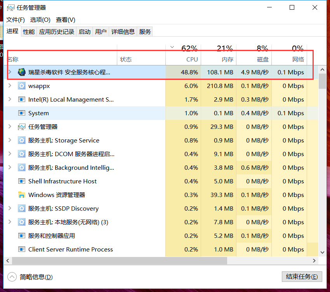Click the horizontal scrollbar left arrow
Image resolution: width=330 pixels, height=292 pixels.
pos(8,261)
